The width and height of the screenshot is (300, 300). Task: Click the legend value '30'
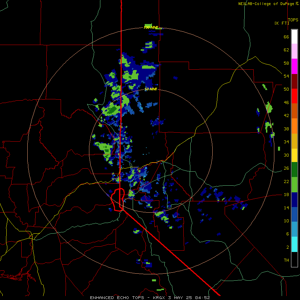tap(286, 155)
